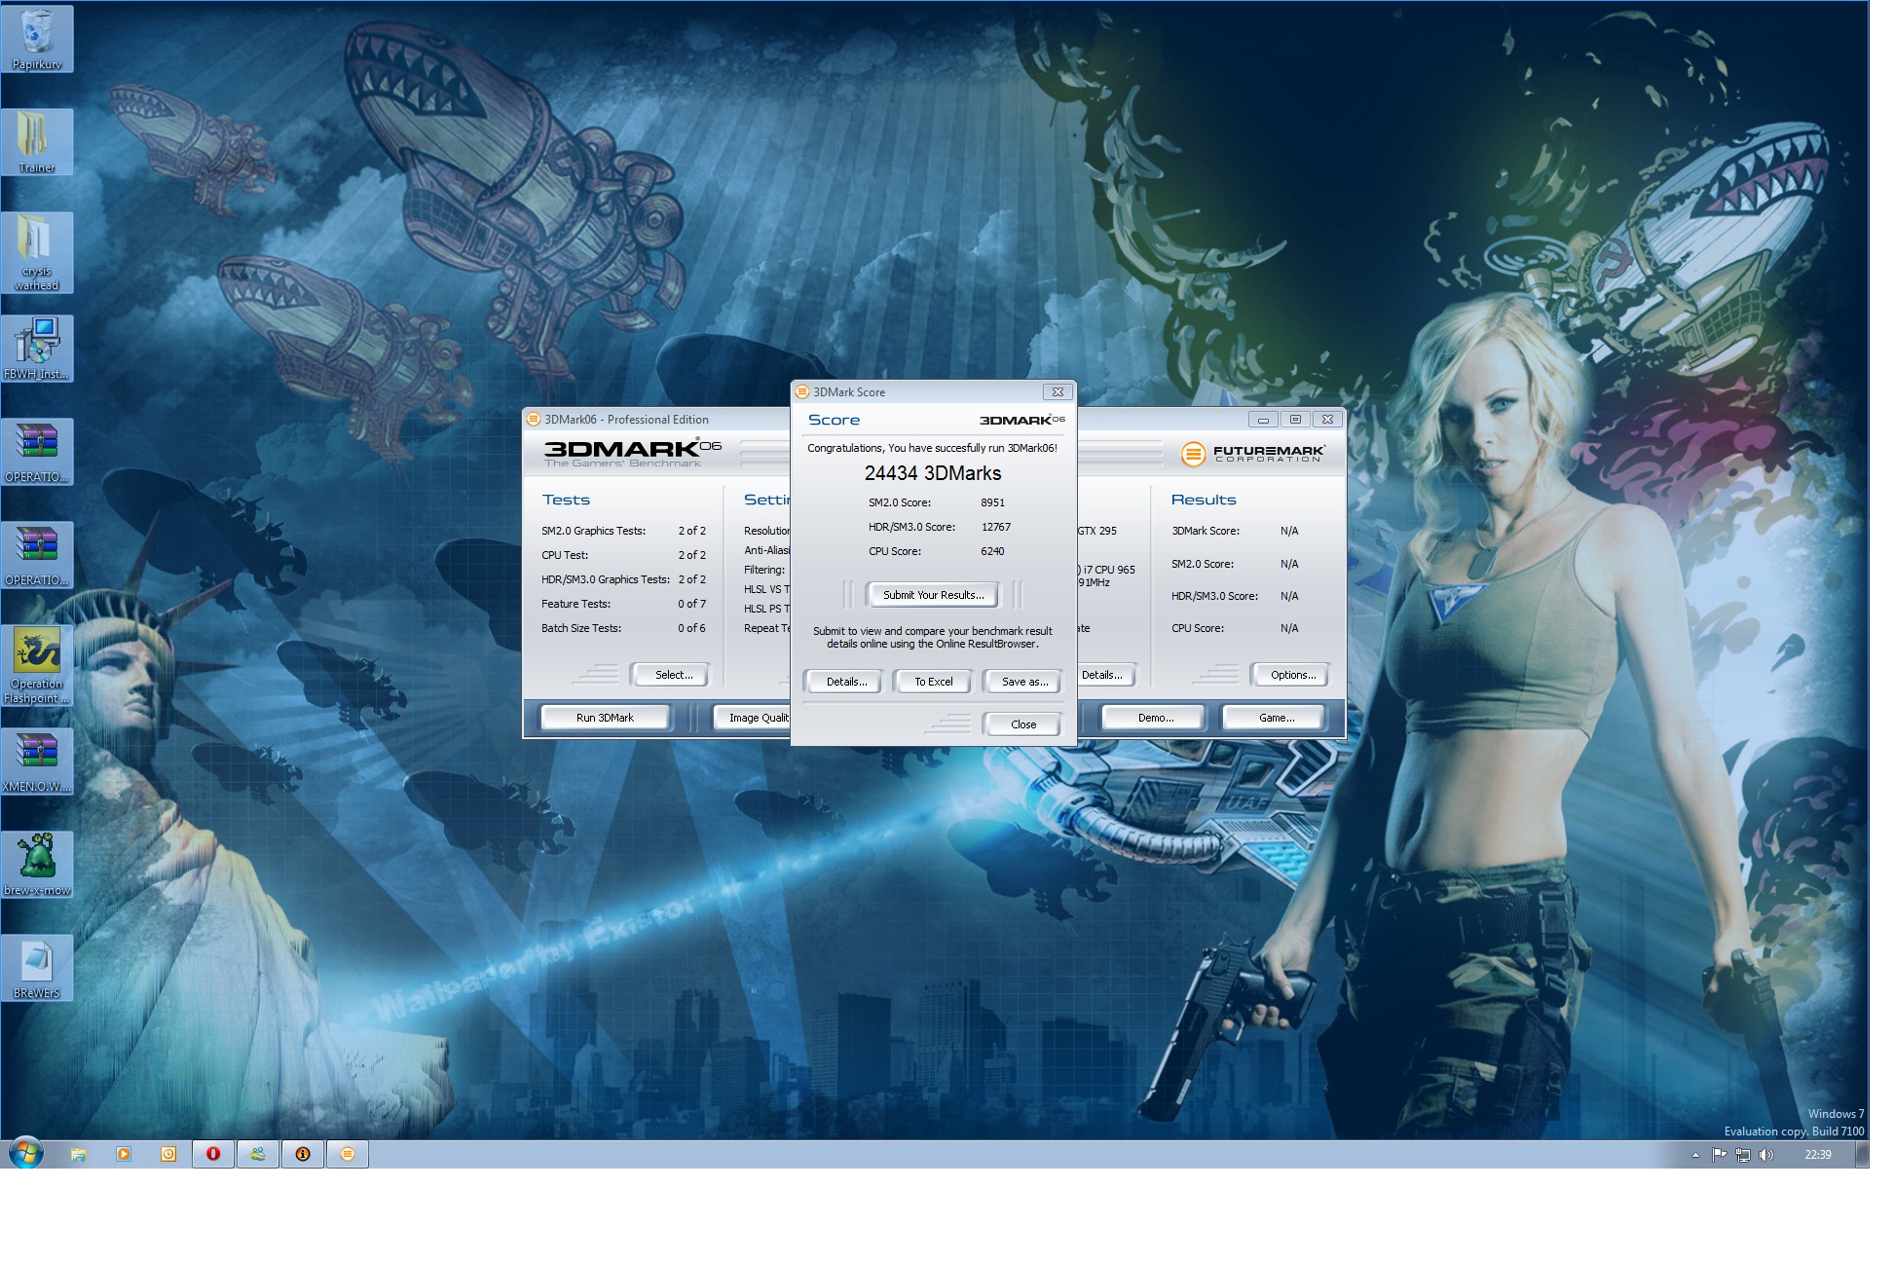Screen dimensions: 1893x1262
Task: Open the Windows Start orb
Action: coord(26,1154)
